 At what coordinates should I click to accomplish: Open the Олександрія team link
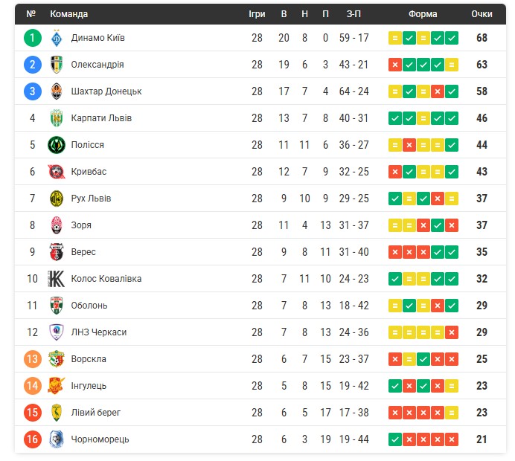pyautogui.click(x=97, y=65)
